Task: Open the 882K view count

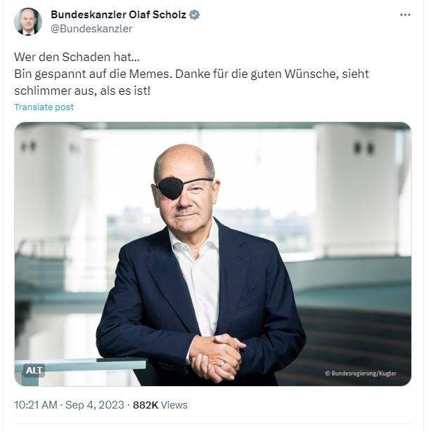Action: point(146,405)
